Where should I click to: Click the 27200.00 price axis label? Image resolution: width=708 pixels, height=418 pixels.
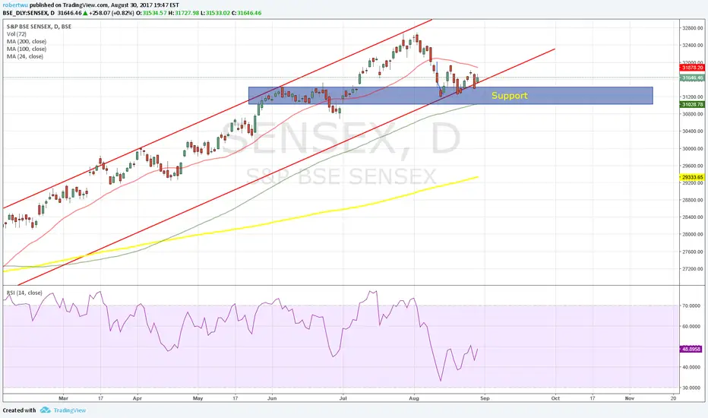coord(693,268)
